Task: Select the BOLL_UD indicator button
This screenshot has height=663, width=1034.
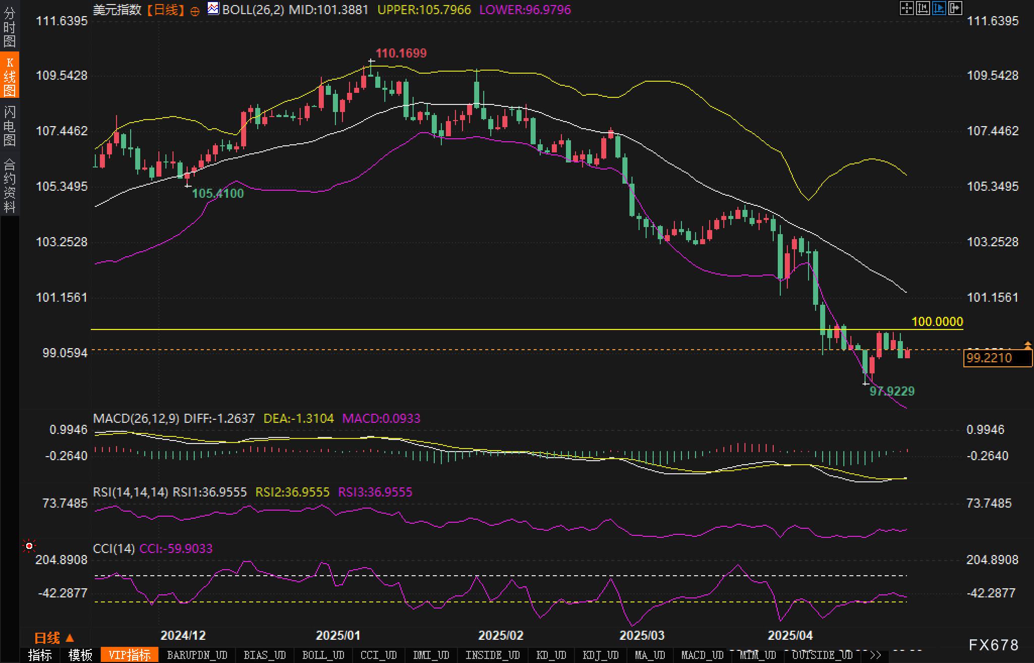Action: click(323, 655)
